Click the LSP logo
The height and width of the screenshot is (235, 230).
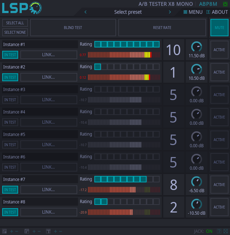(x=22, y=8)
